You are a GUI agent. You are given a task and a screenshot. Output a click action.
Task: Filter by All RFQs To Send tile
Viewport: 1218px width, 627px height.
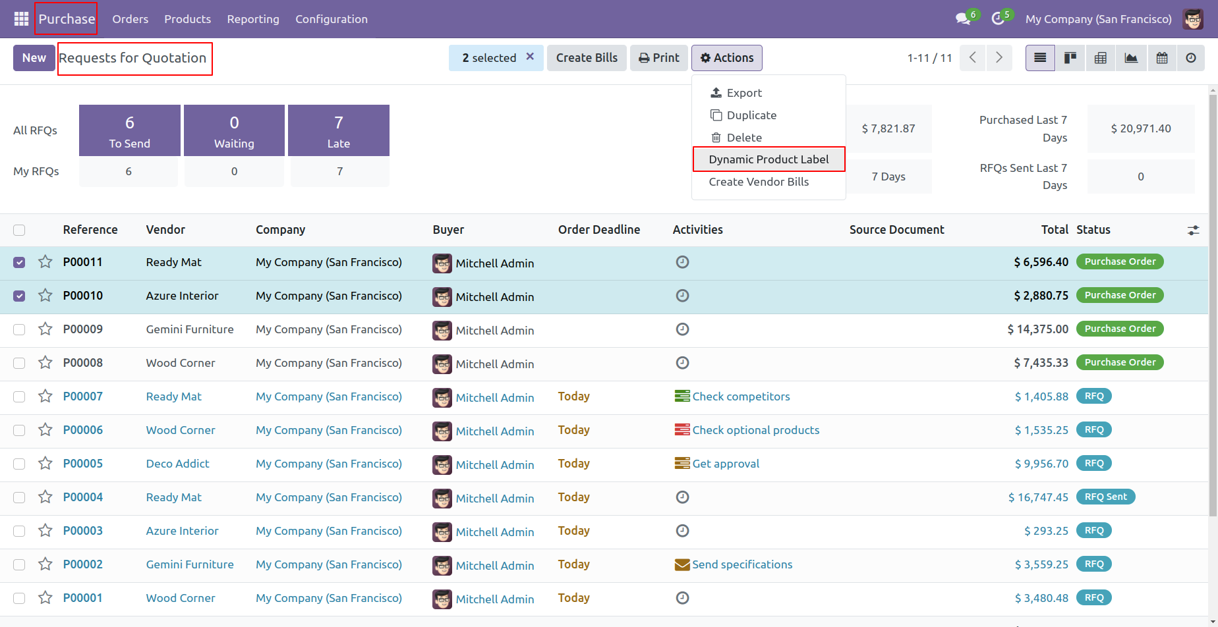click(x=130, y=130)
